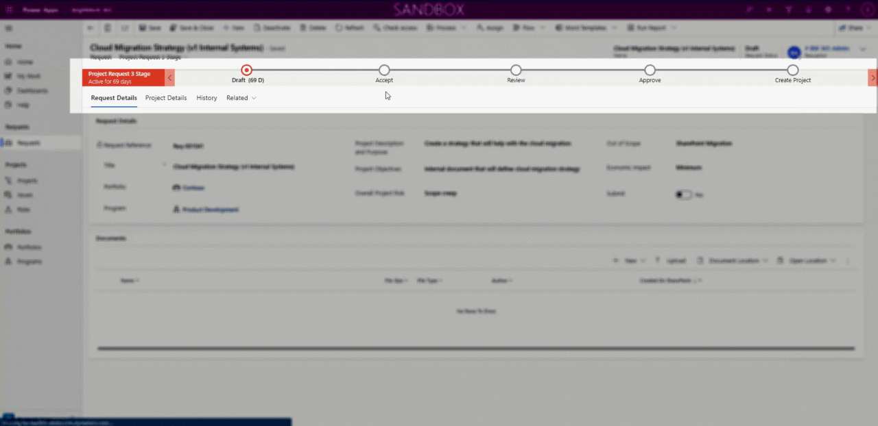Share this record

pyautogui.click(x=851, y=27)
